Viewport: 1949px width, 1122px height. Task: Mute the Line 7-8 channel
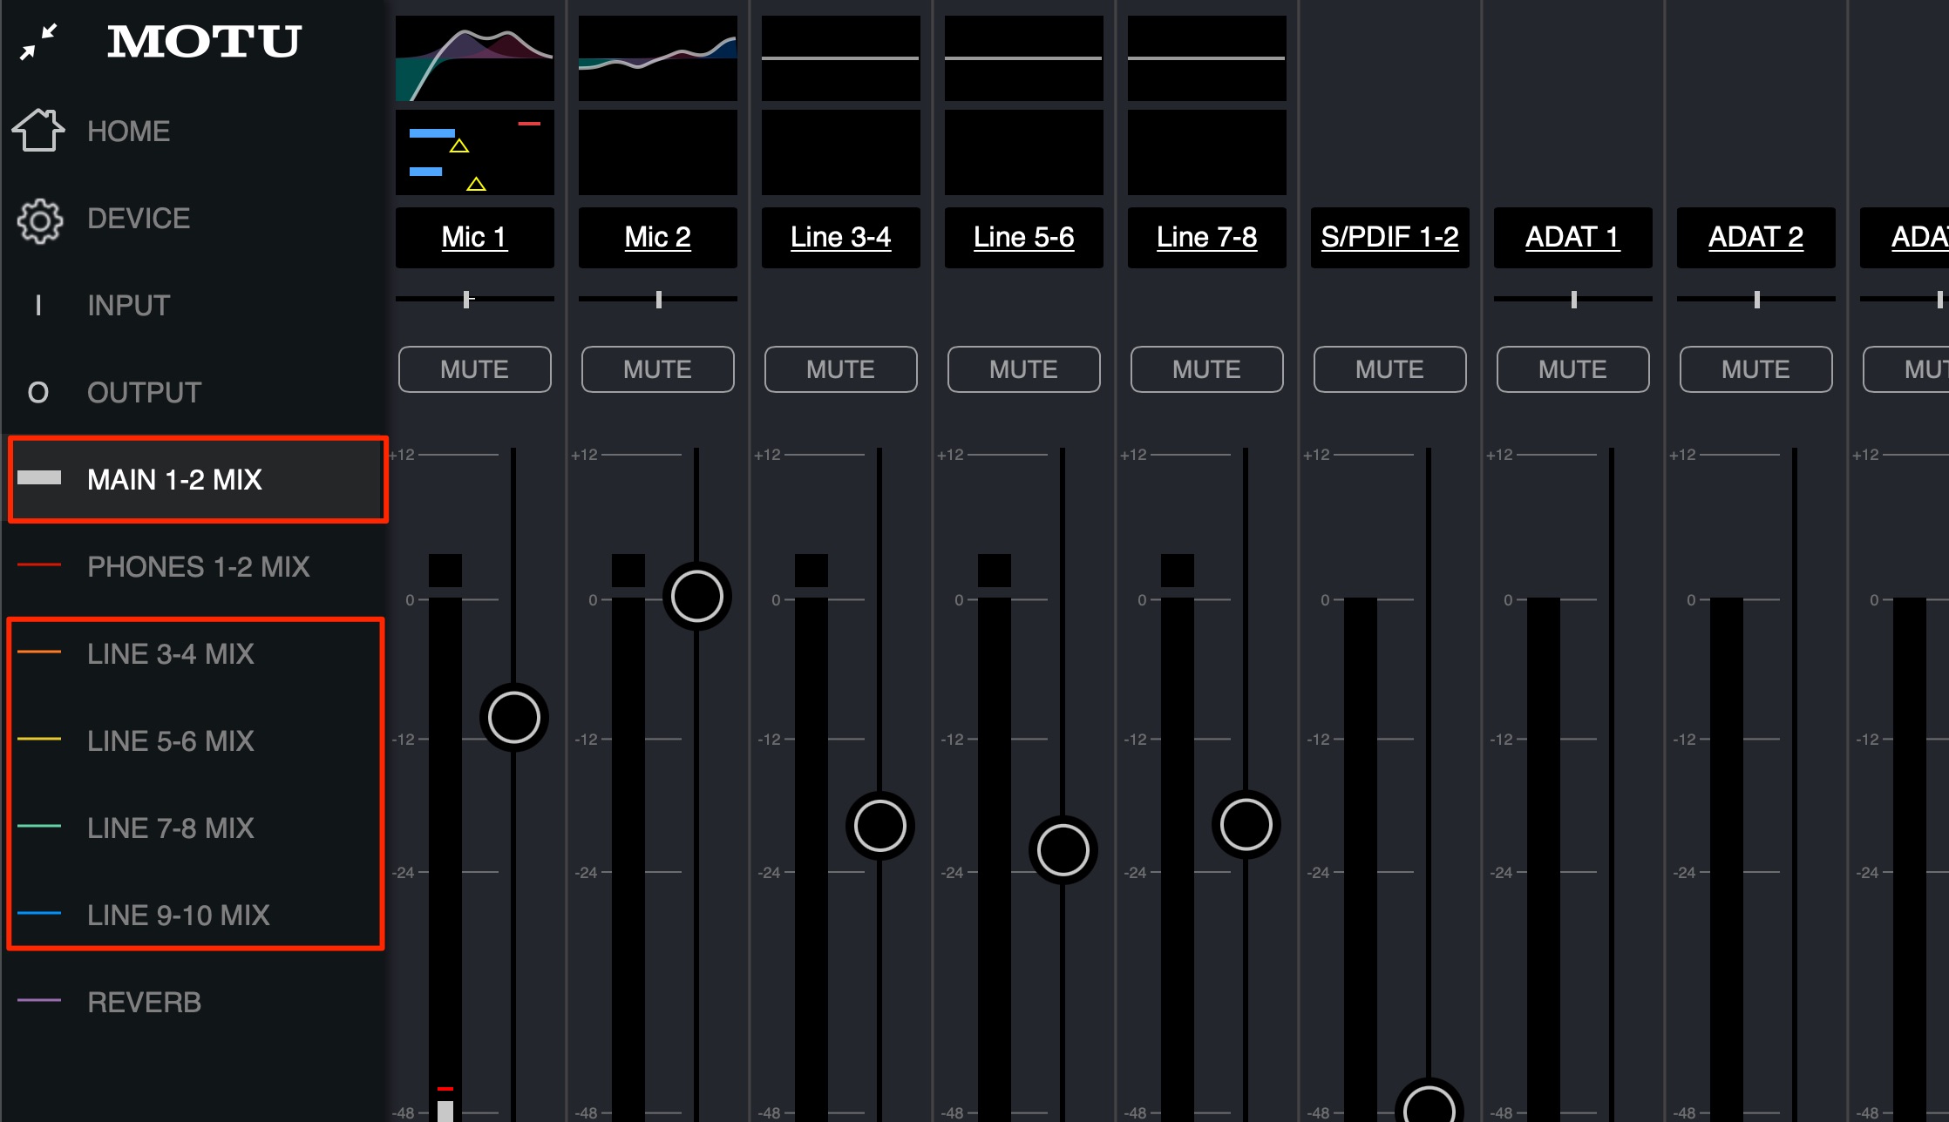tap(1207, 369)
